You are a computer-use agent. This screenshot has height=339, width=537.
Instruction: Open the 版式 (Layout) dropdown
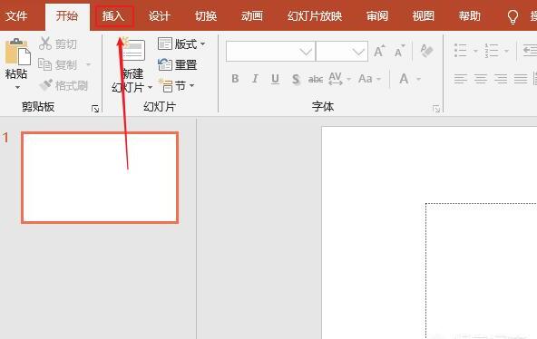pyautogui.click(x=181, y=44)
